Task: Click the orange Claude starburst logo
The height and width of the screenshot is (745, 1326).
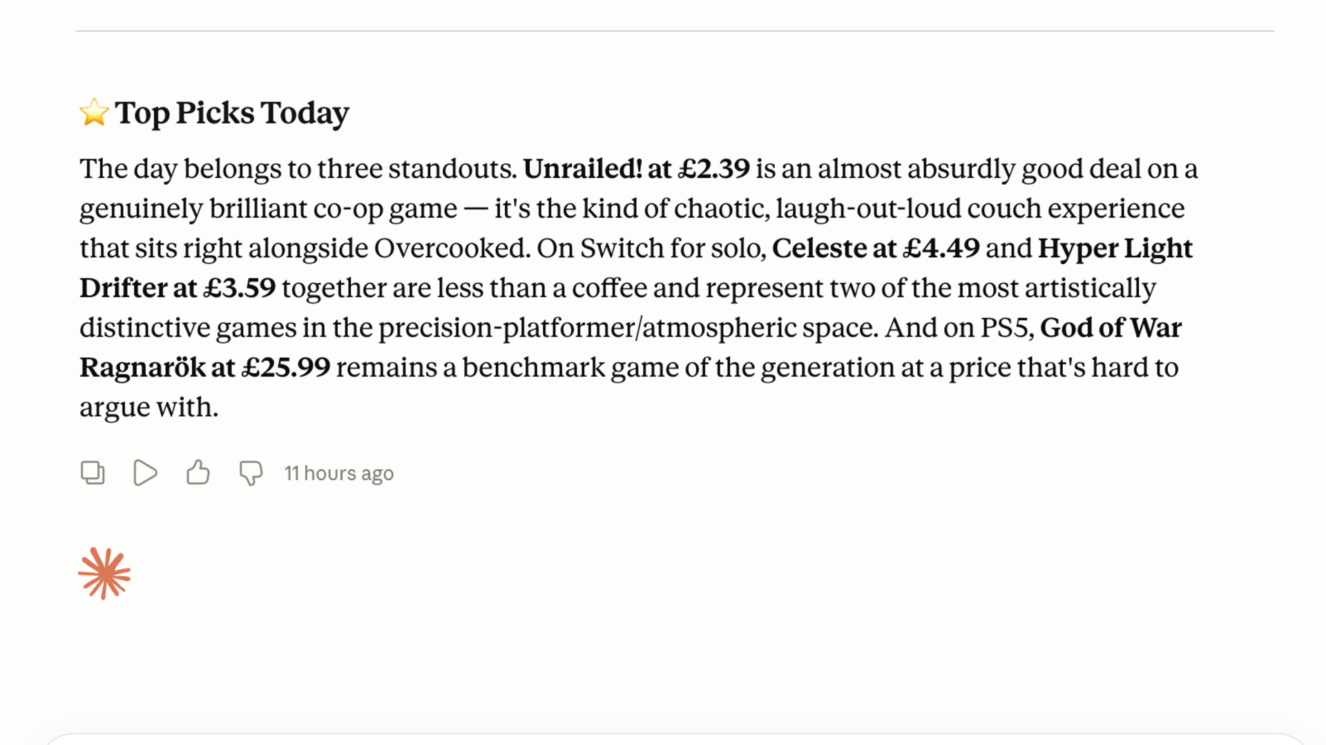Action: (104, 574)
